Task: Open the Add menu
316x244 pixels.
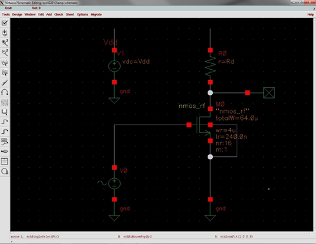Action: (49, 14)
